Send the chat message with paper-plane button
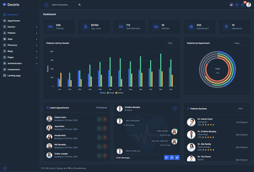254x172 pixels. pos(166,157)
